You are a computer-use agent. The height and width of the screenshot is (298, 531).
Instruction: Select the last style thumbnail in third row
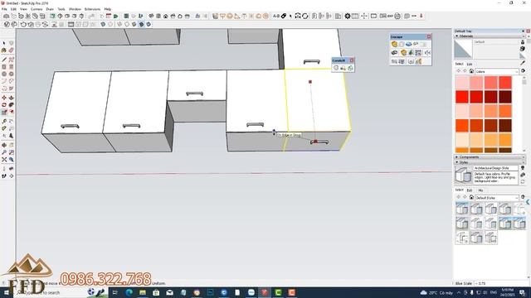[x=490, y=238]
